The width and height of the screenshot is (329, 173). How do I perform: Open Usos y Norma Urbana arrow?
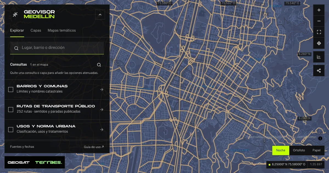(x=102, y=130)
